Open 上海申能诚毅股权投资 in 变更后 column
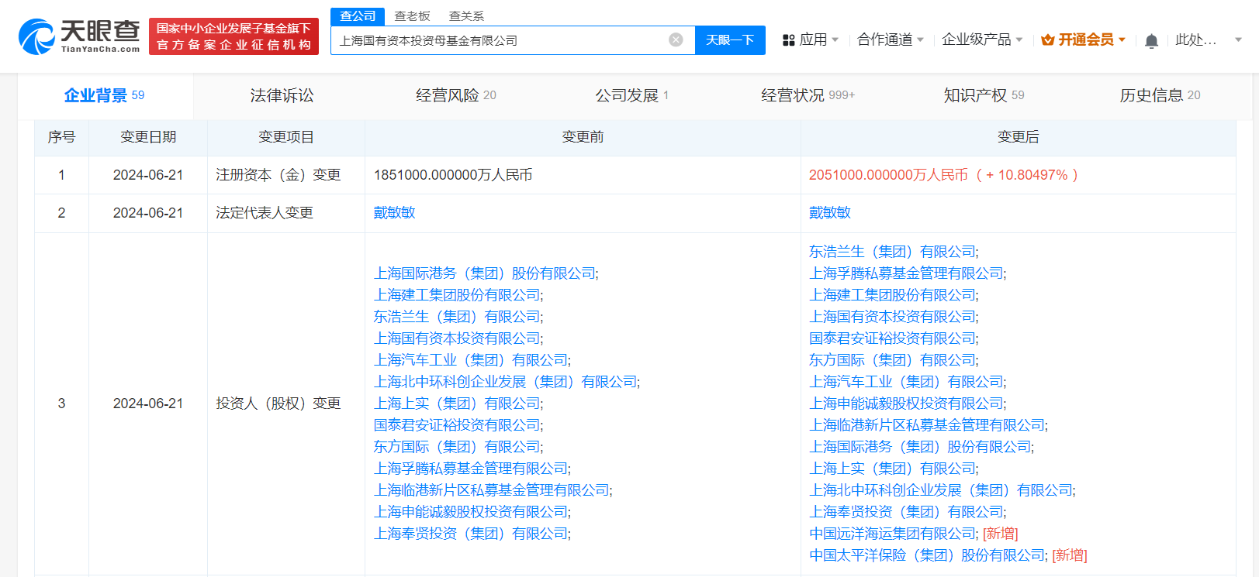This screenshot has width=1259, height=577. (x=906, y=404)
